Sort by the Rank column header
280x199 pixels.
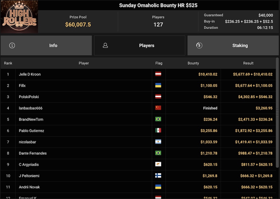(x=8, y=63)
